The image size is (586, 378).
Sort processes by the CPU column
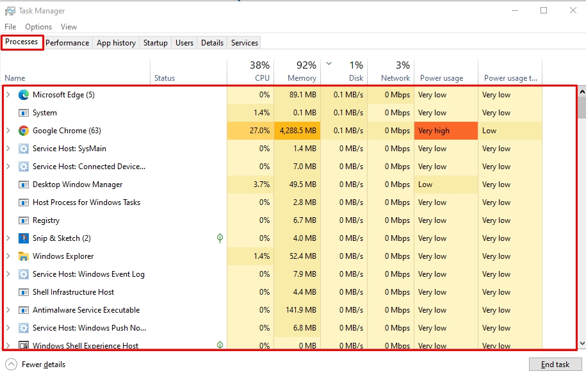coord(251,72)
